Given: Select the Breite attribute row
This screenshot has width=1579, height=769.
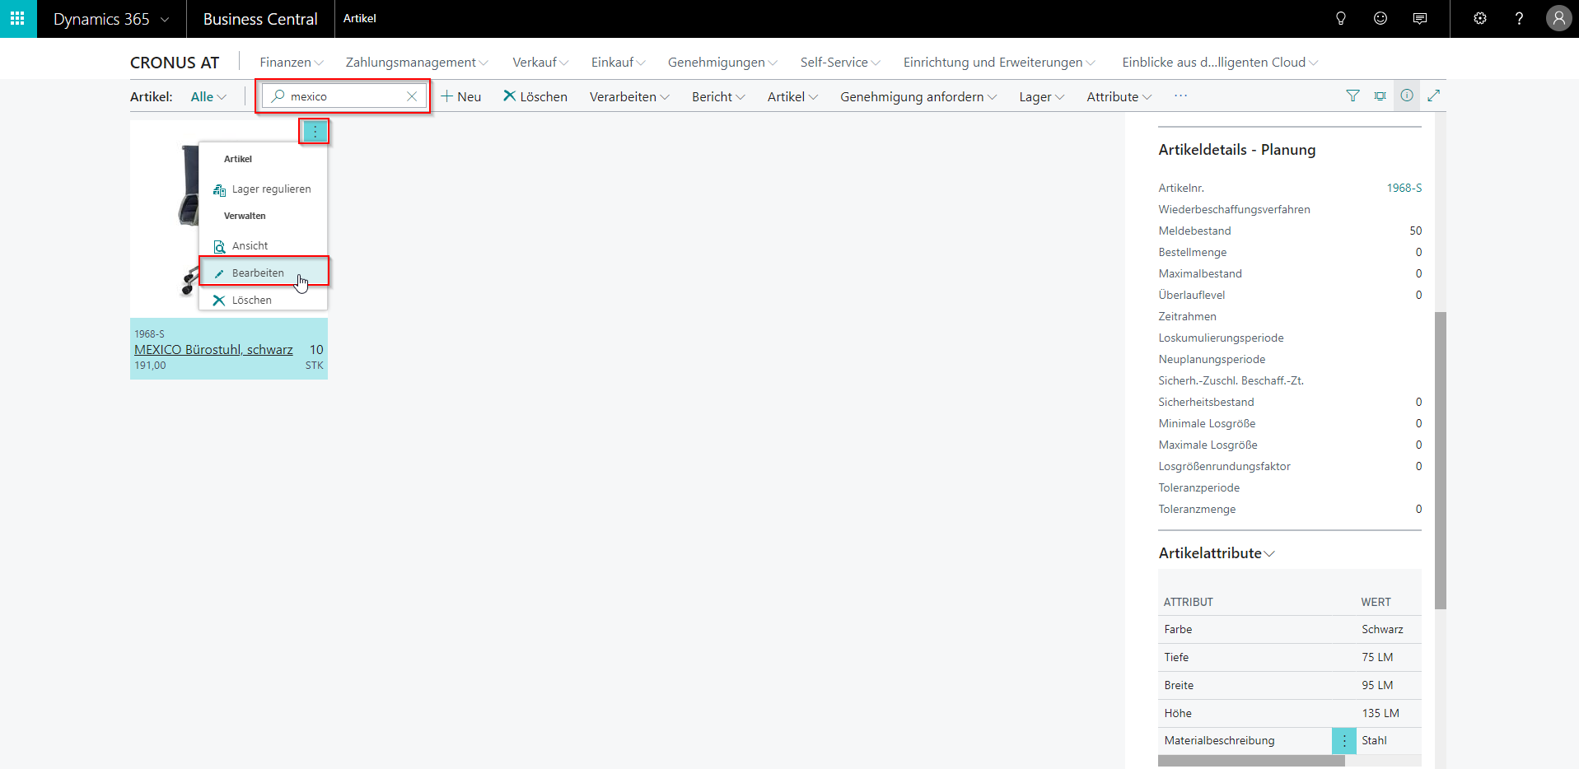Looking at the screenshot, I should click(1290, 685).
